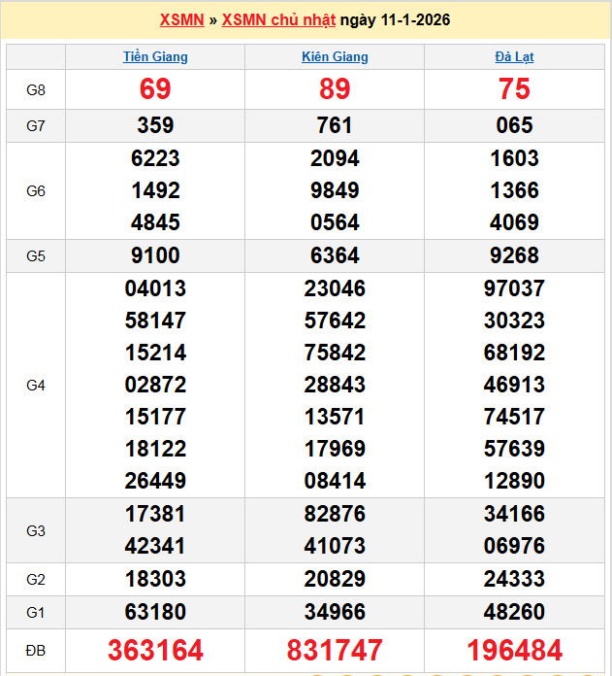Screen dimensions: 612x676
Task: Open the XSMN link in the header
Action: click(x=181, y=20)
